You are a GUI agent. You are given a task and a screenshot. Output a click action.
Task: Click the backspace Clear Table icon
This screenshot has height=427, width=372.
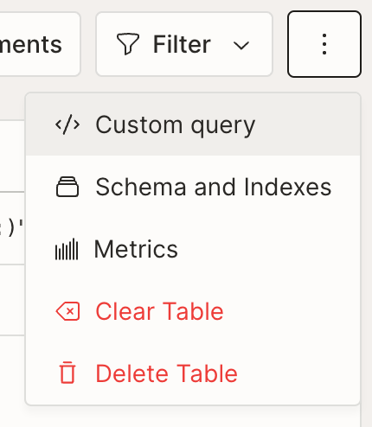(68, 311)
